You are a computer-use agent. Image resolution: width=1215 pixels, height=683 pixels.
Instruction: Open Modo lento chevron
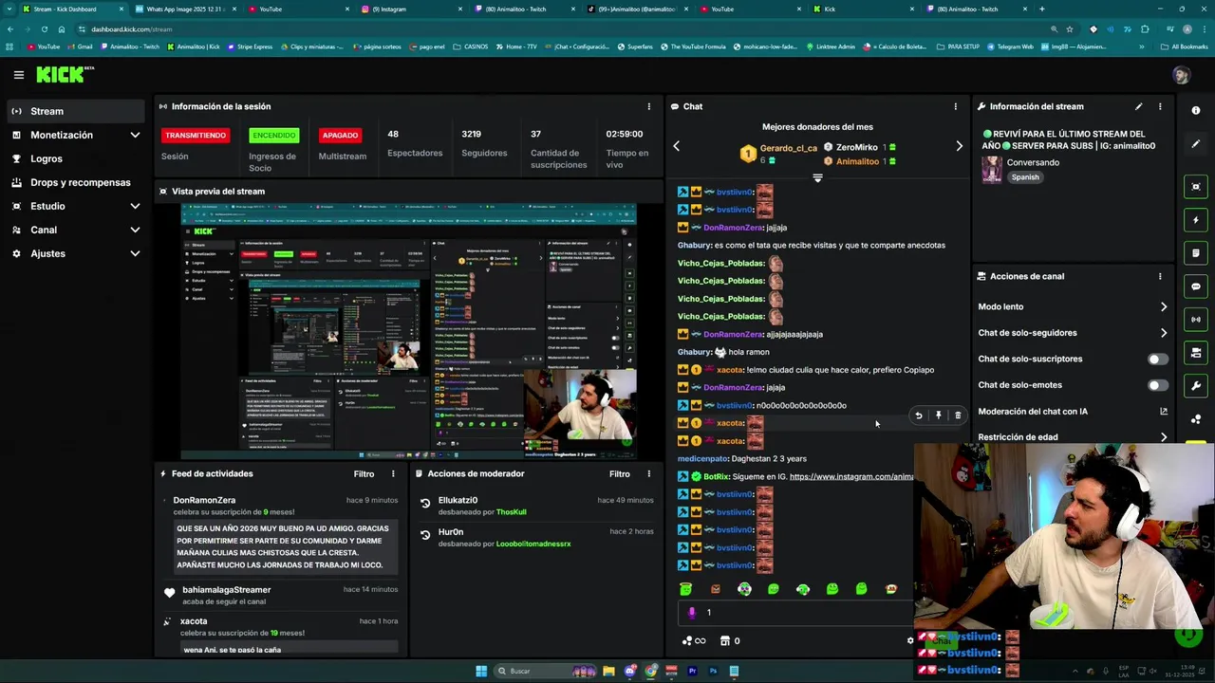[x=1164, y=306]
